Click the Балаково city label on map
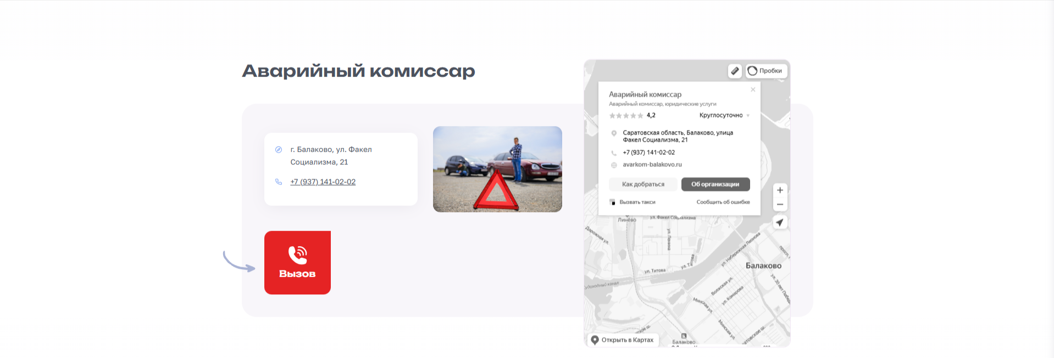The height and width of the screenshot is (358, 1054). (x=763, y=266)
